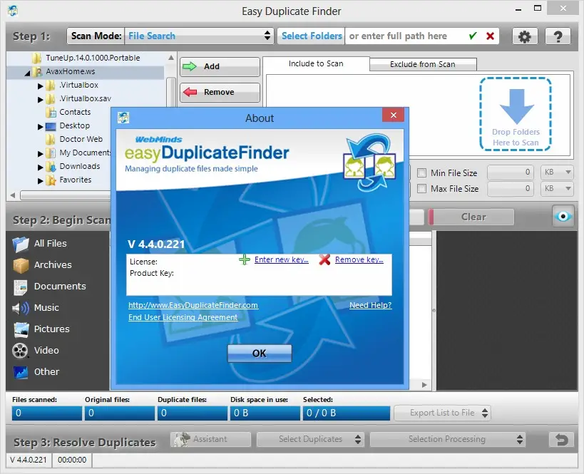The image size is (584, 474).
Task: Select TuneUp.14.0.1000.Portable folder
Action: click(93, 58)
